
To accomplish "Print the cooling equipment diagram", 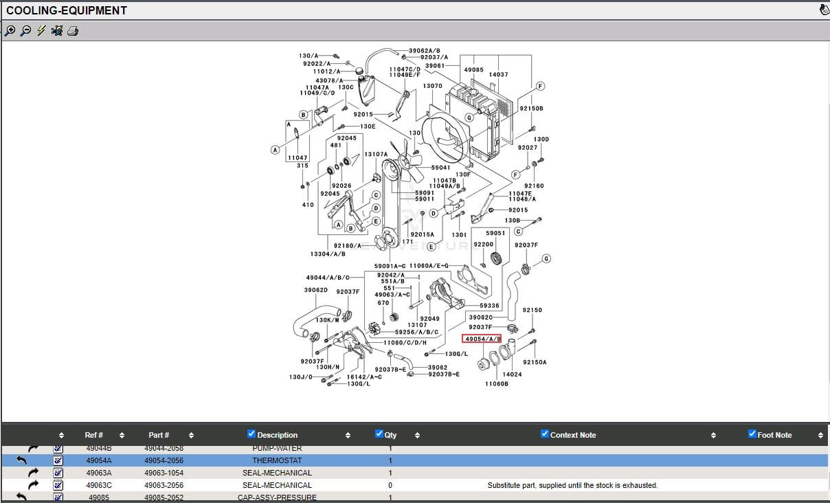I will coord(73,31).
